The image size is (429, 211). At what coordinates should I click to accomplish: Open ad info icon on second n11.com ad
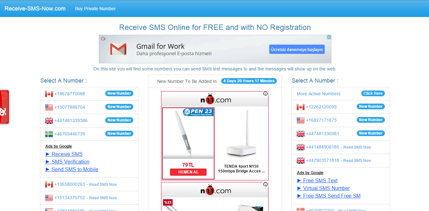[x=265, y=184]
